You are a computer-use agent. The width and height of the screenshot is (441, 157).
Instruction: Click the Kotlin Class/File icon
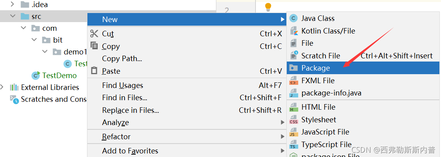293,31
